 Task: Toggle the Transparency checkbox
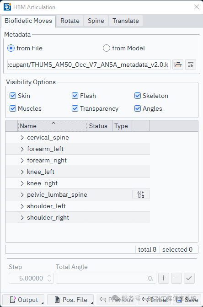pyautogui.click(x=75, y=108)
